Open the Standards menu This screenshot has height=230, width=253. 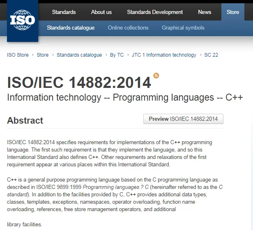point(64,12)
